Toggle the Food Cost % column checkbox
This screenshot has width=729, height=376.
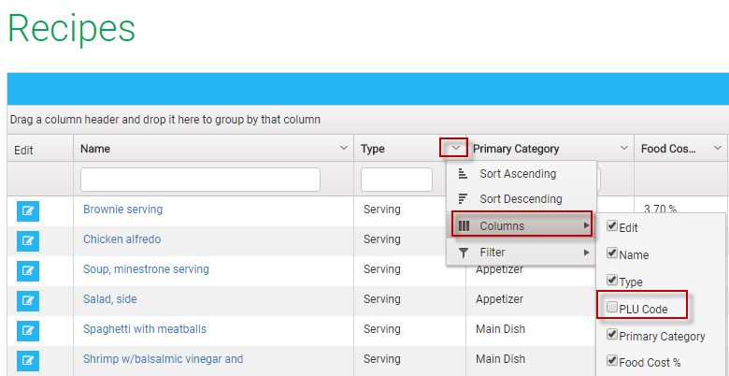click(612, 362)
